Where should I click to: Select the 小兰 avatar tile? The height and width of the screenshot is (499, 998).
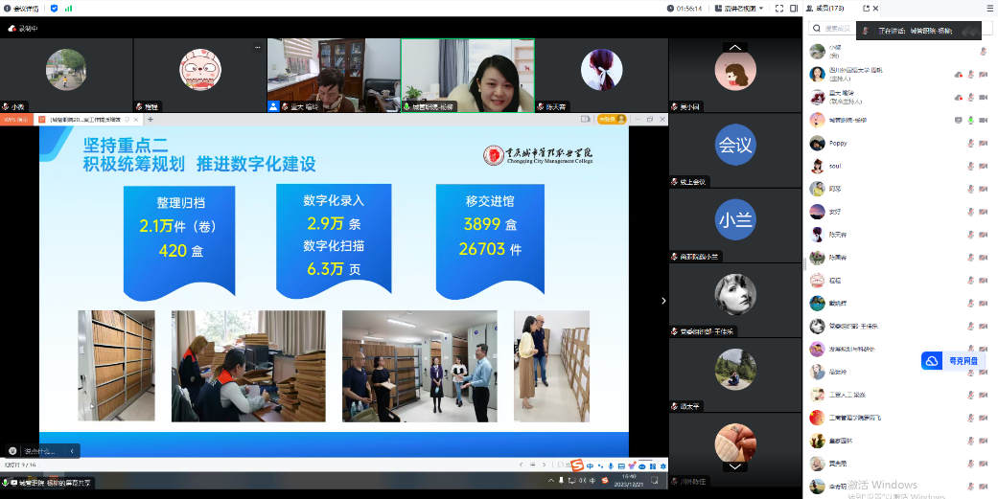click(x=734, y=225)
